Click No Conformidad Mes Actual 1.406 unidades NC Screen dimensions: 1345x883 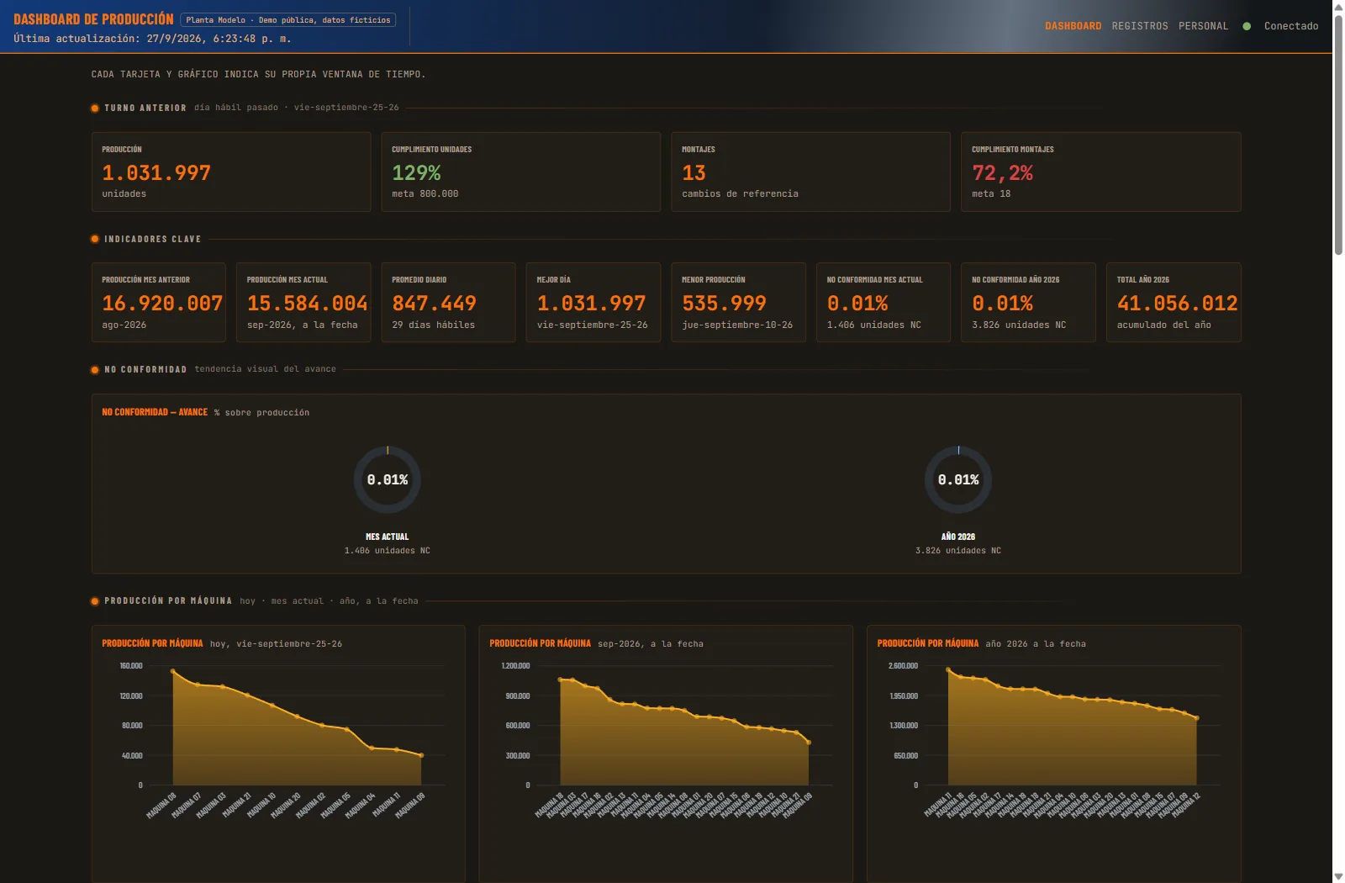(x=873, y=325)
